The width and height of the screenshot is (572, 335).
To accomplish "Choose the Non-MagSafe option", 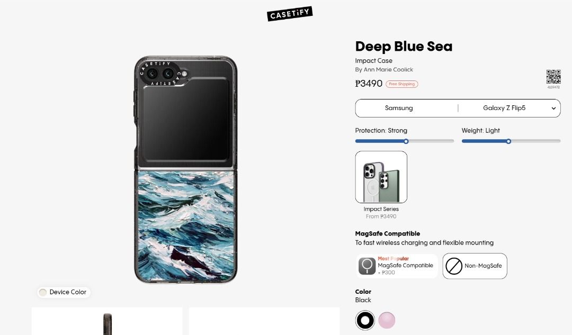I will (x=475, y=266).
